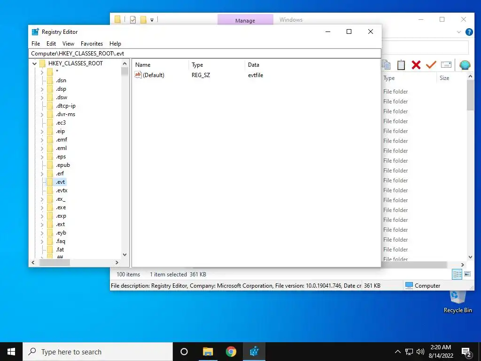Screen dimensions: 481x361
Task: Open the quick access toolbar customize dropdown
Action: (152, 20)
